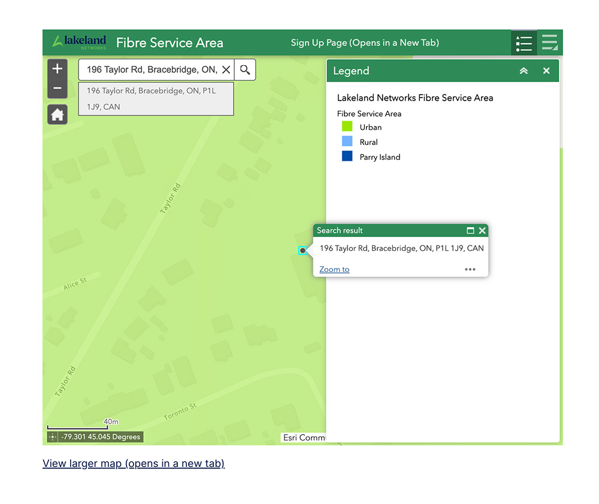Click the Esri attribution text
Viewport: 599px width, 504px height.
pyautogui.click(x=304, y=438)
